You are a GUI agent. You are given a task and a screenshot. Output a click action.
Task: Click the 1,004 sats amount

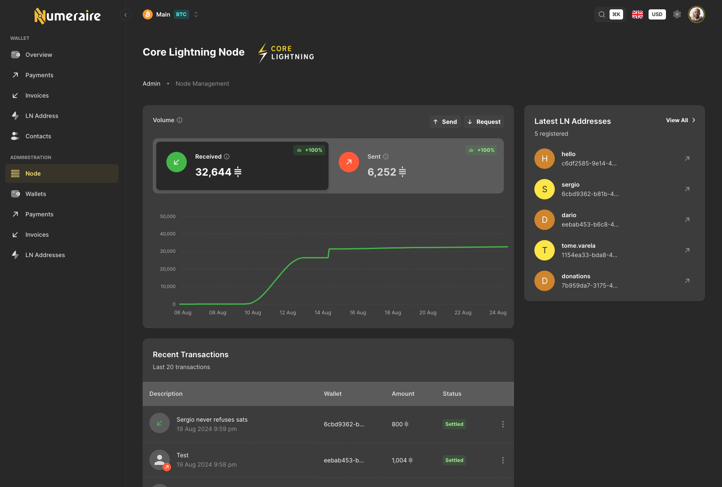click(402, 460)
